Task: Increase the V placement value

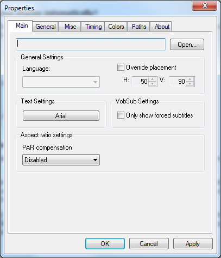Action: pos(190,79)
